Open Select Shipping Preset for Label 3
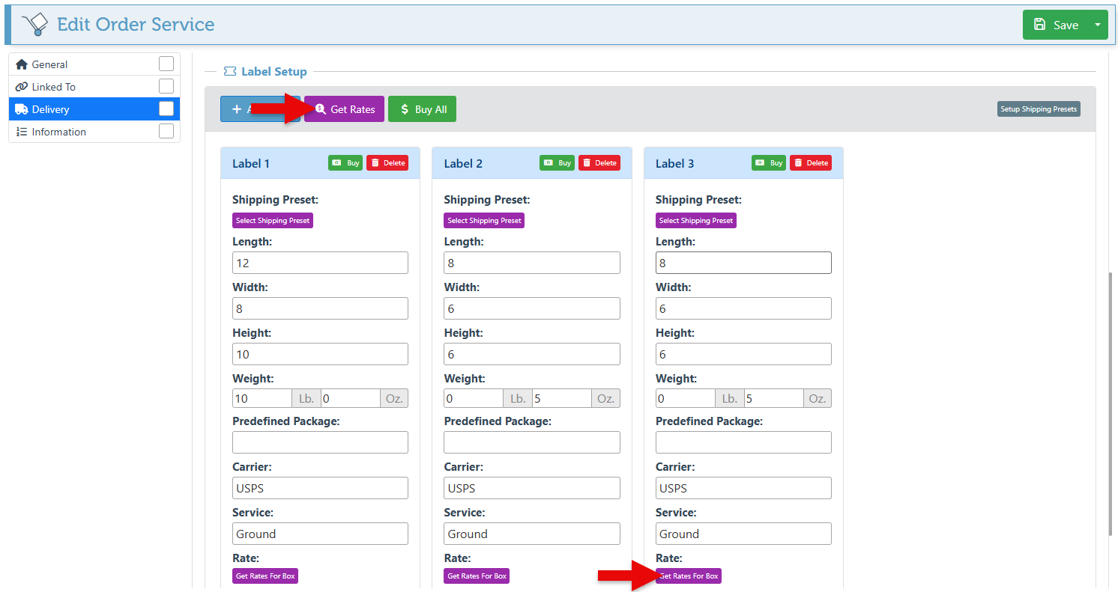This screenshot has height=592, width=1118. (695, 221)
